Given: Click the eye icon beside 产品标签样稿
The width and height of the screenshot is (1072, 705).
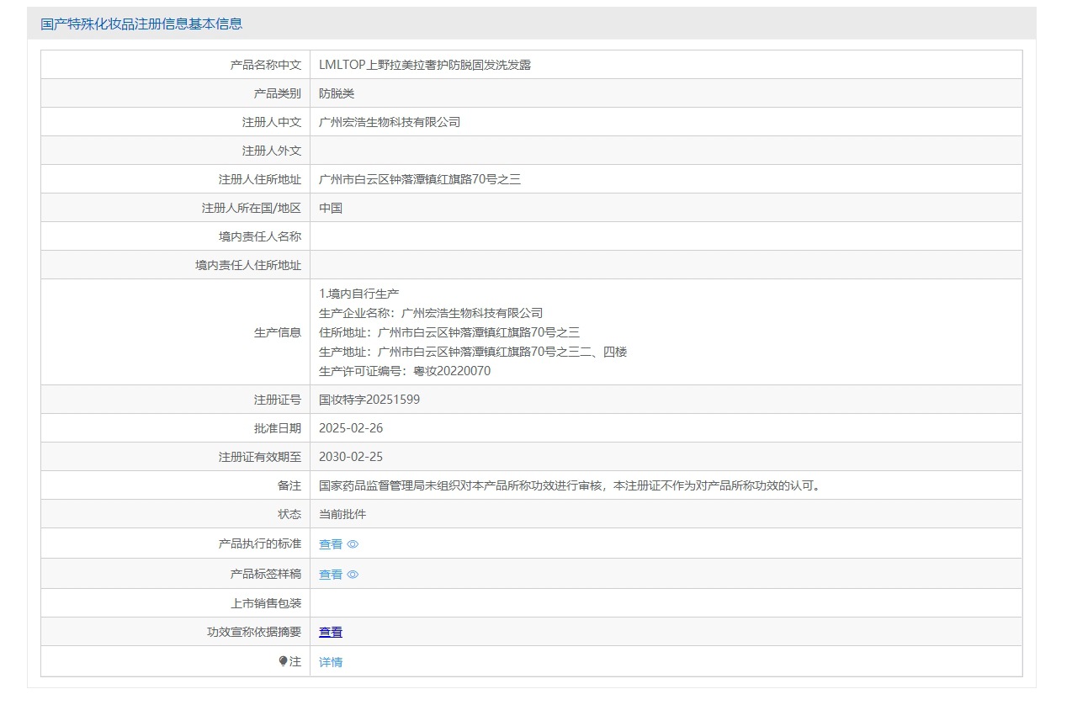Looking at the screenshot, I should tap(353, 575).
